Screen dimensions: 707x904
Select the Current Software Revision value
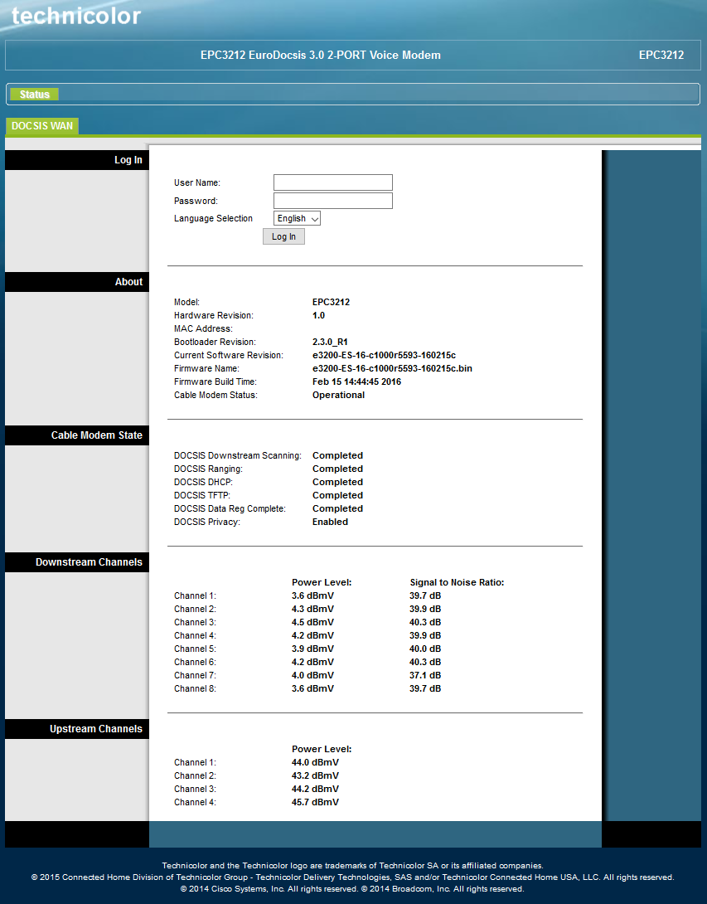coord(384,355)
